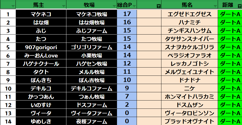This screenshot has width=242, height=125.
Task: Select ranch cell 夜桜ファーム
Action: [x=91, y=121]
